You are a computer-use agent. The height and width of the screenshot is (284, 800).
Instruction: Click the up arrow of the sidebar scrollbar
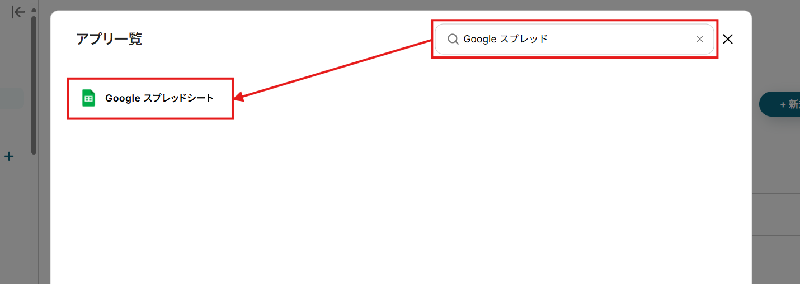click(34, 9)
